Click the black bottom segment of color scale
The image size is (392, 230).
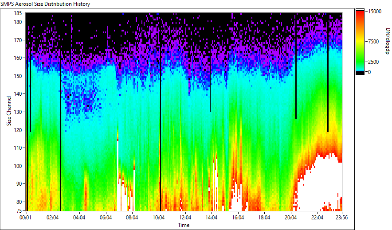[360, 73]
